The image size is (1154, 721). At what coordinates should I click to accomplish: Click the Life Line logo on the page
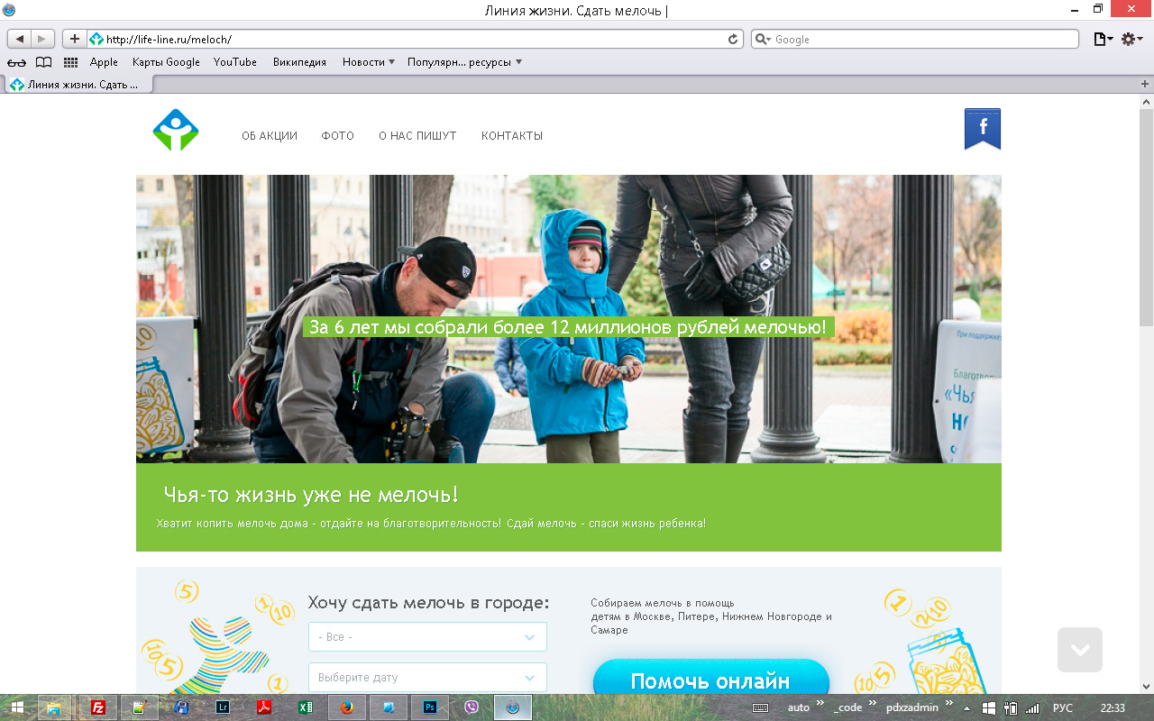176,130
